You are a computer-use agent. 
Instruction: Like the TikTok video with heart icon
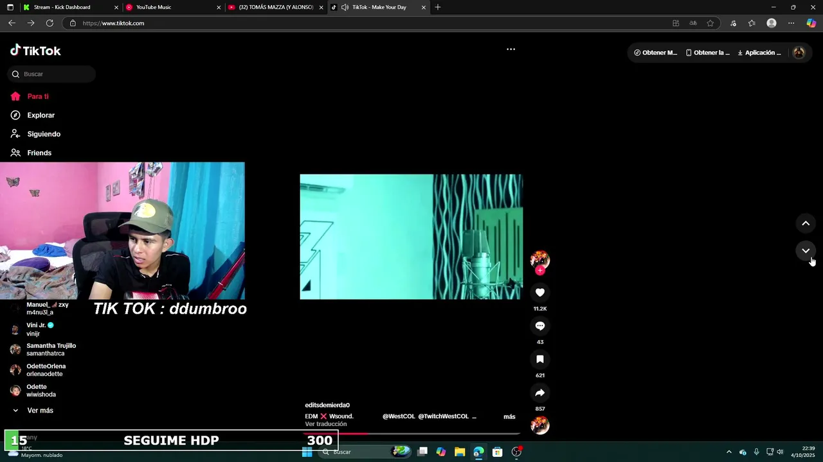pos(540,293)
